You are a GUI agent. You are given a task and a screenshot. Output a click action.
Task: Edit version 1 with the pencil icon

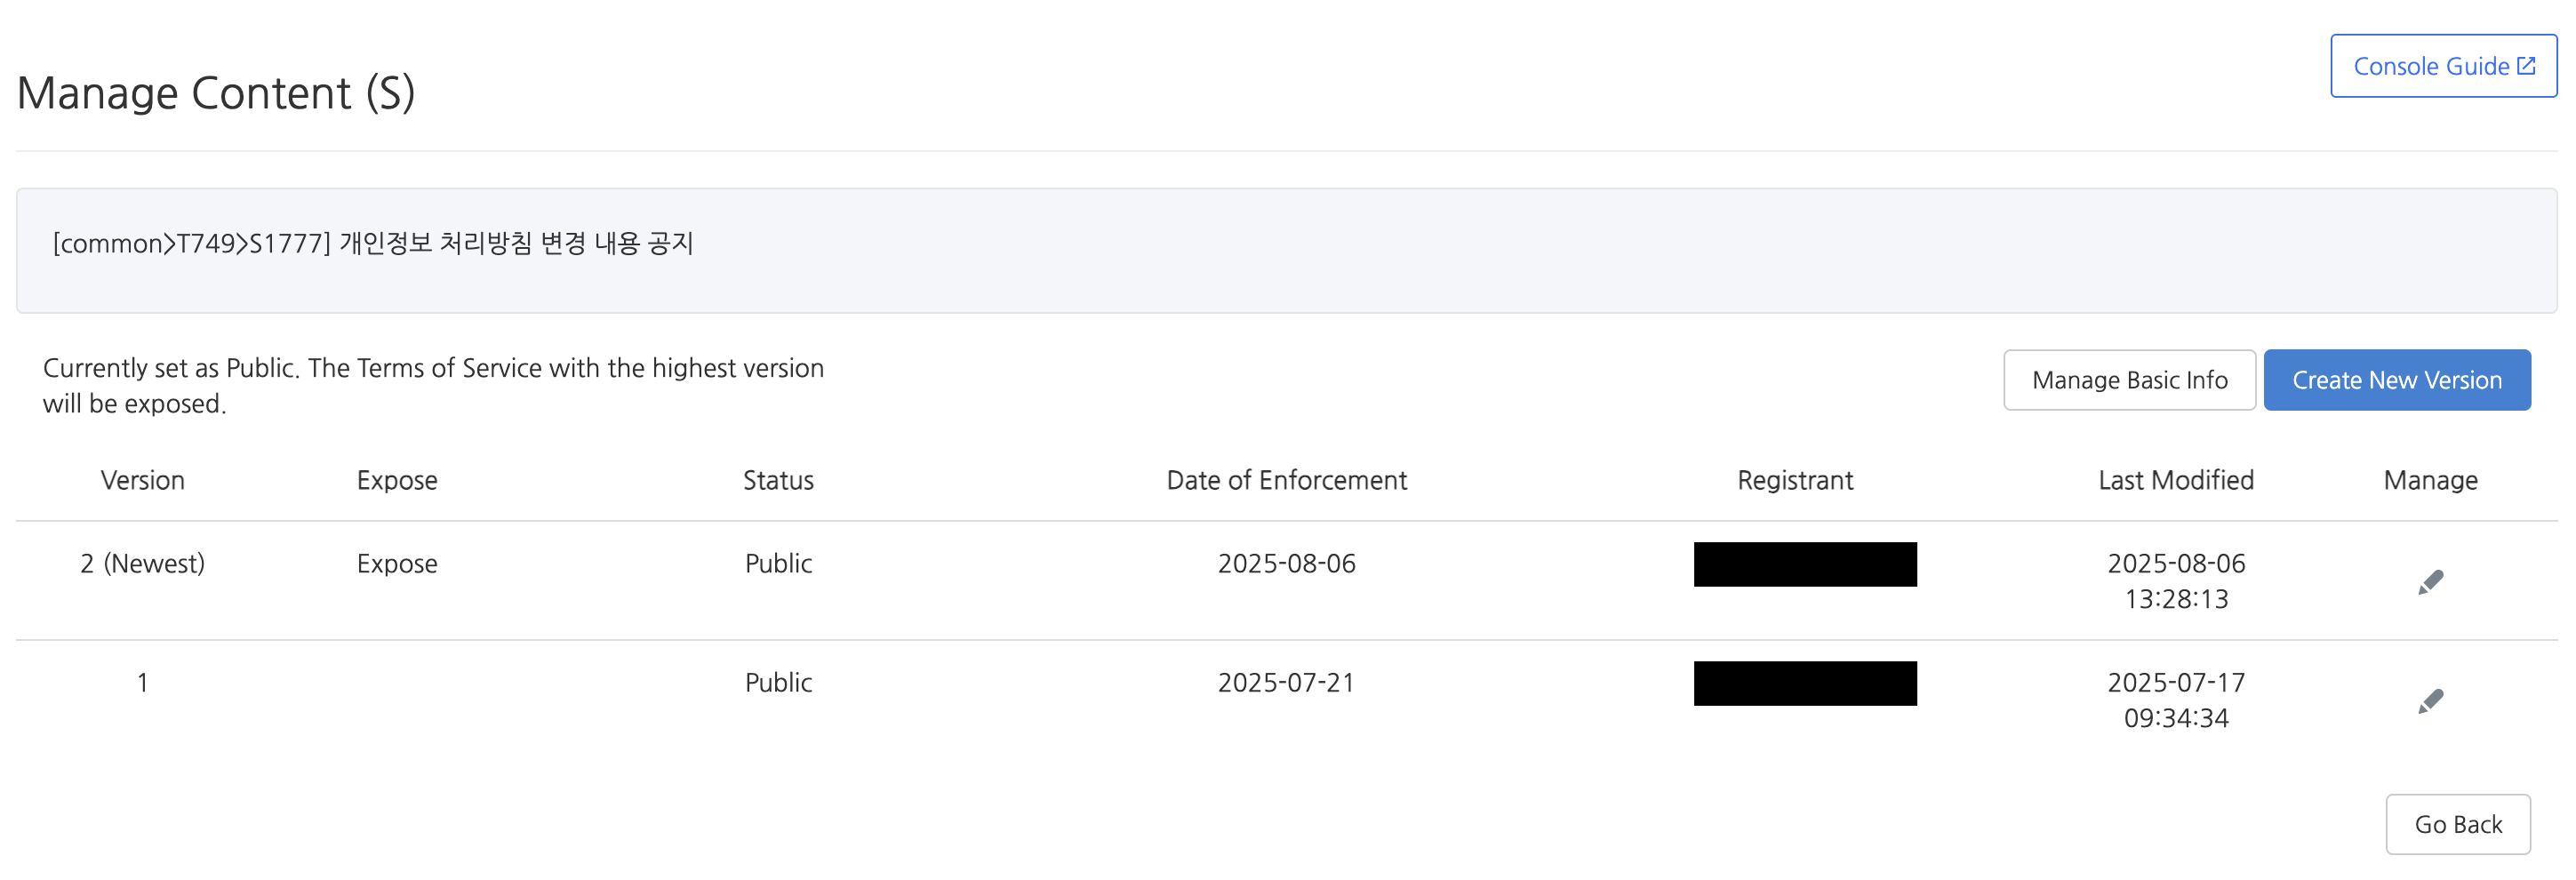(2430, 701)
